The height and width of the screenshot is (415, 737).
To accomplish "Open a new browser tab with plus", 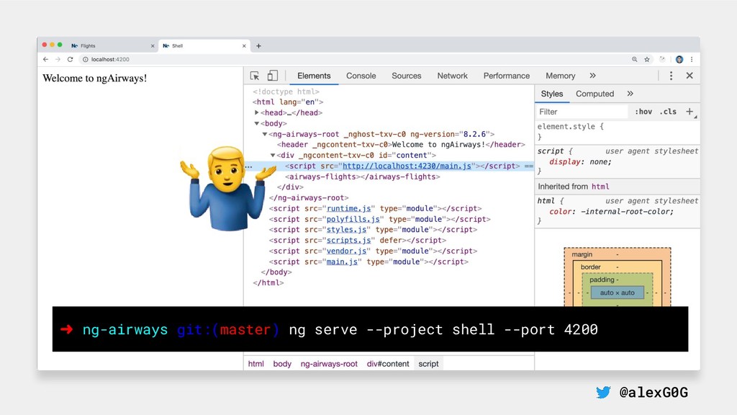I will [258, 45].
